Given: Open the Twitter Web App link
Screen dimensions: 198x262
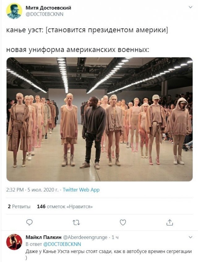Looking at the screenshot, I should [81, 190].
